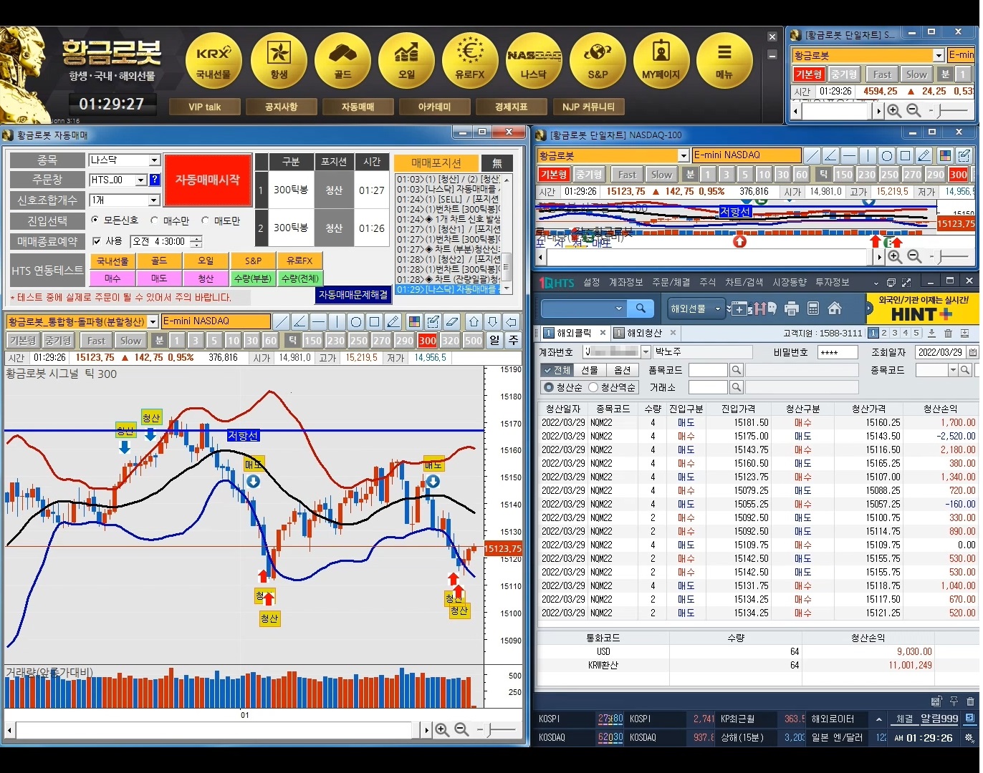983x773 pixels.
Task: Click the red 자동매매시작 button
Action: [x=208, y=180]
